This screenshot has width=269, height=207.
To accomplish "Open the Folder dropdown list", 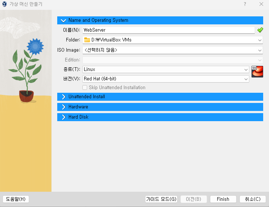I will (260, 40).
